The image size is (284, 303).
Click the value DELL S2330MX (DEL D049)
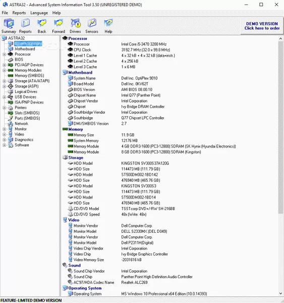coord(144,231)
